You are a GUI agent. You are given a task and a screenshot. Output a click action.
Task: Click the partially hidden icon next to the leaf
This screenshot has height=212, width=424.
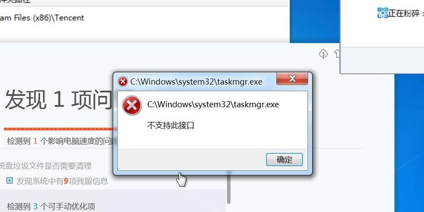337,54
